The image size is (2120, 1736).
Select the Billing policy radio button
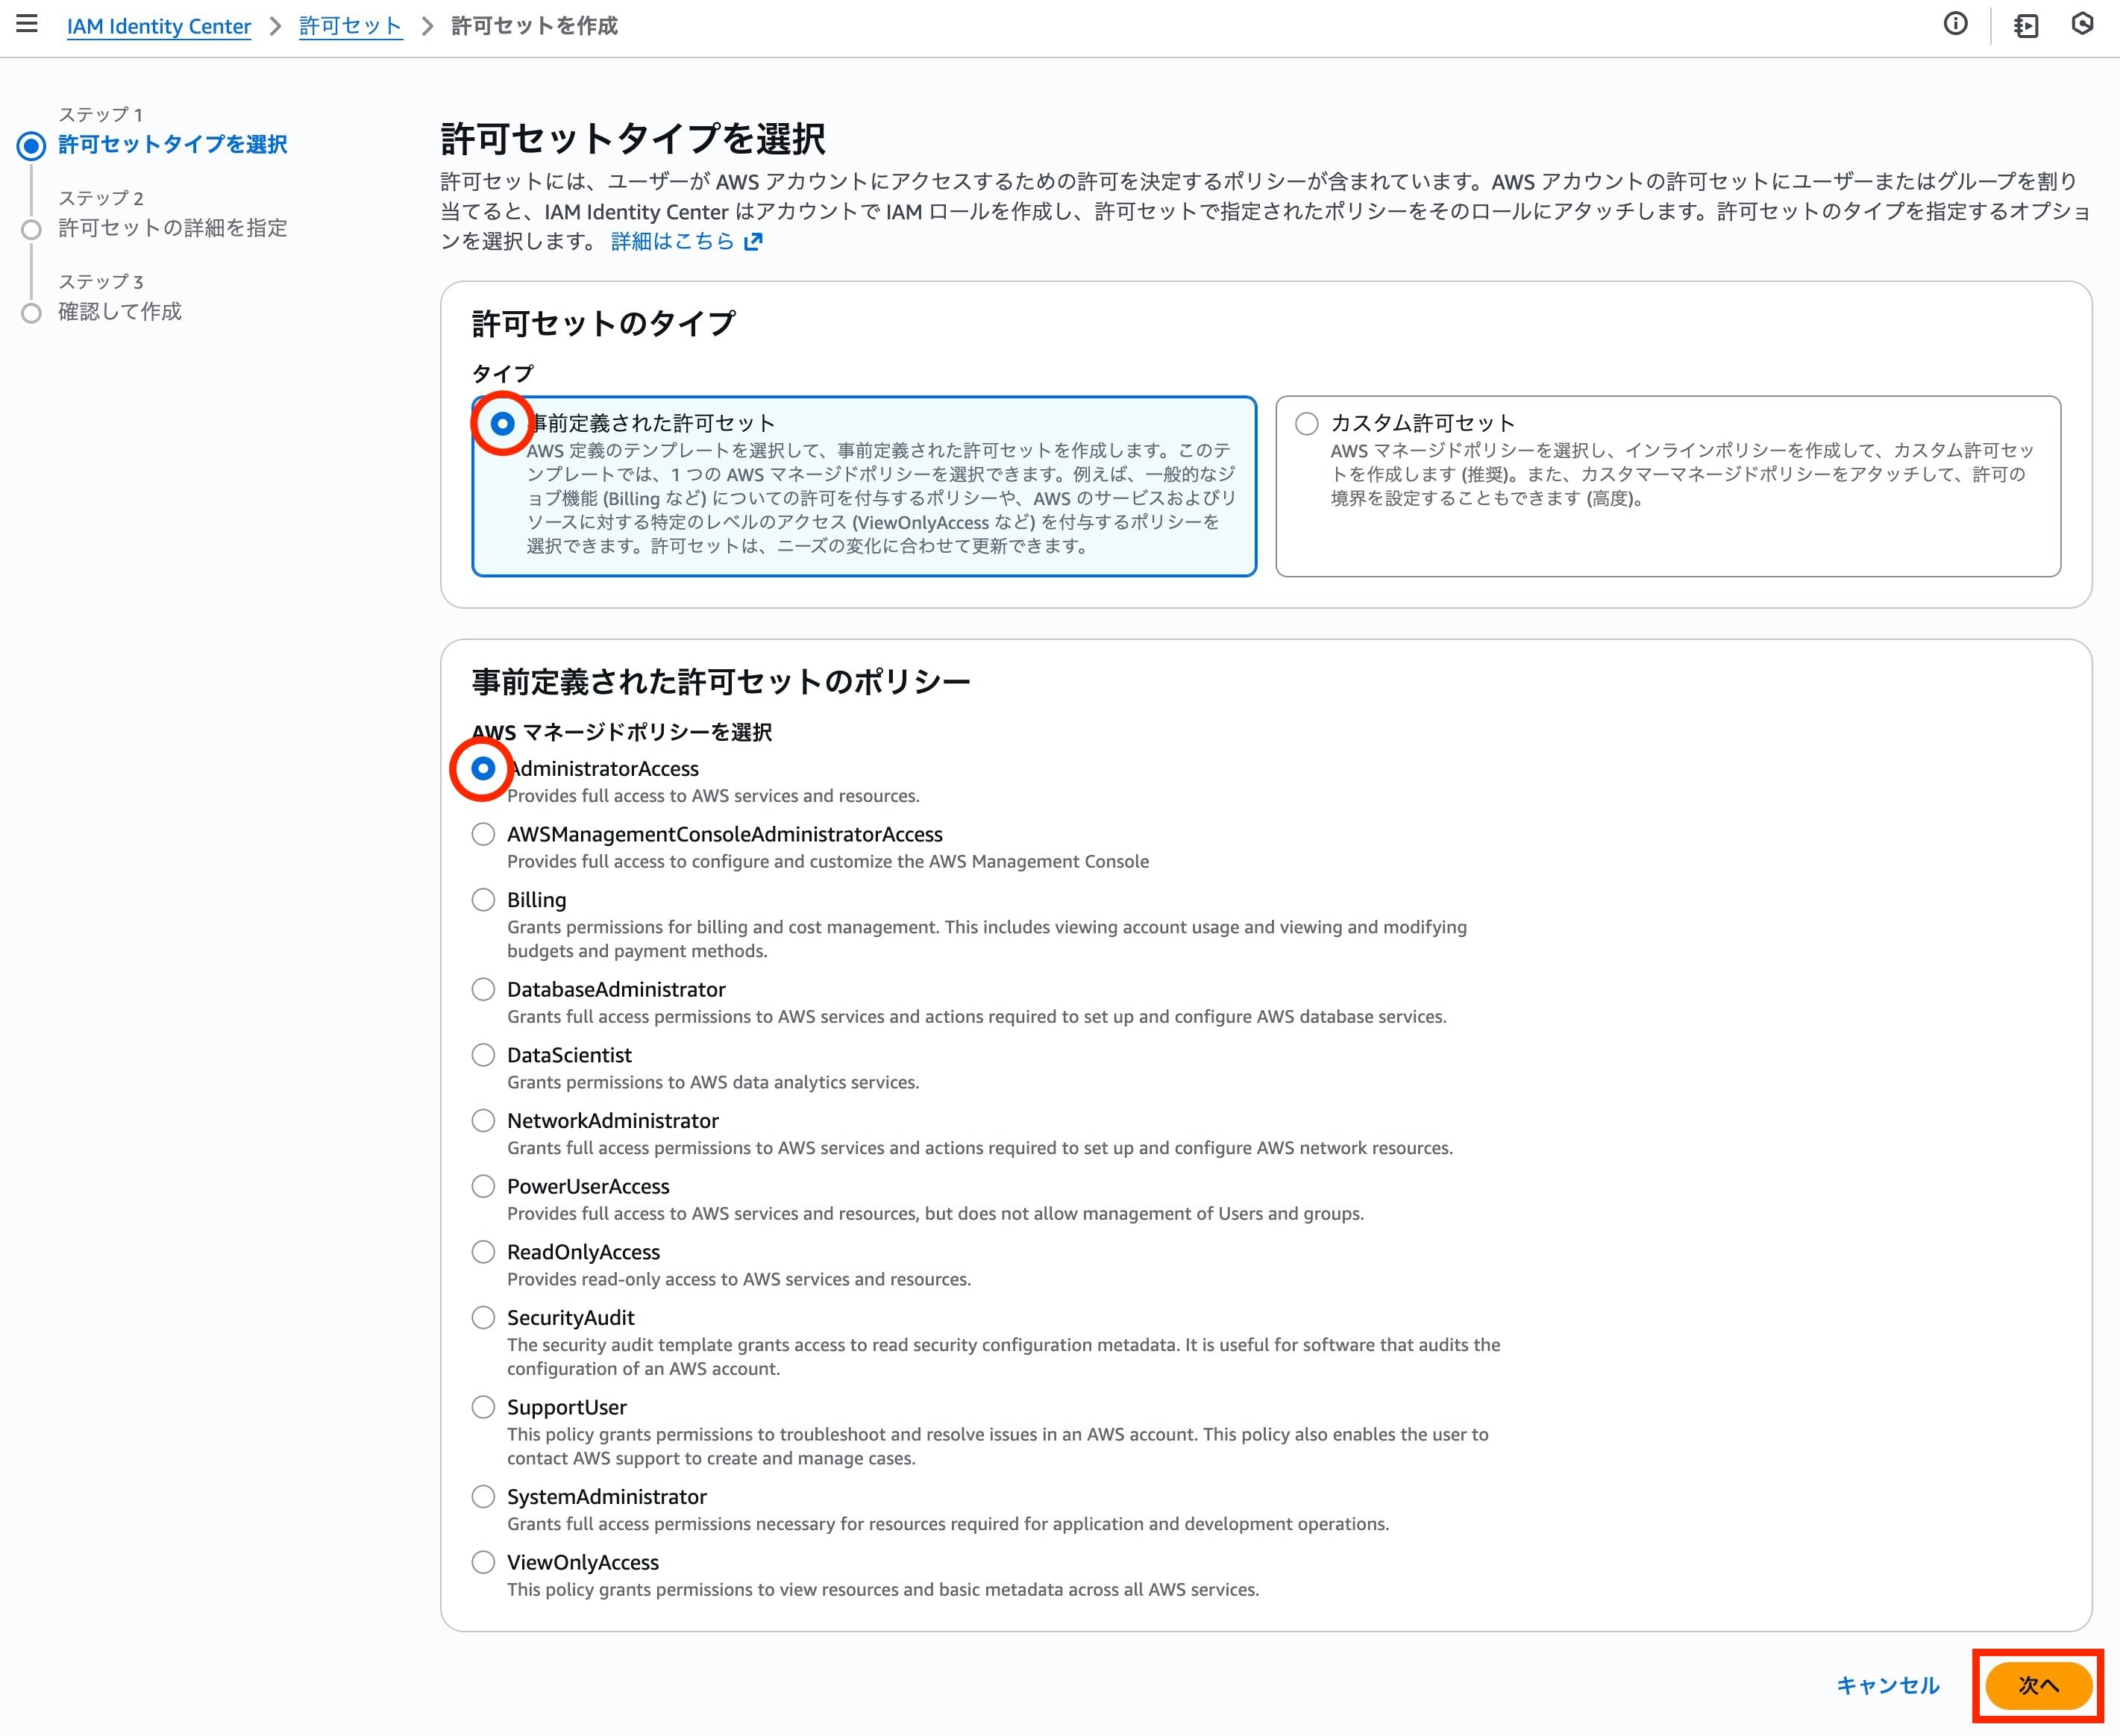point(483,900)
